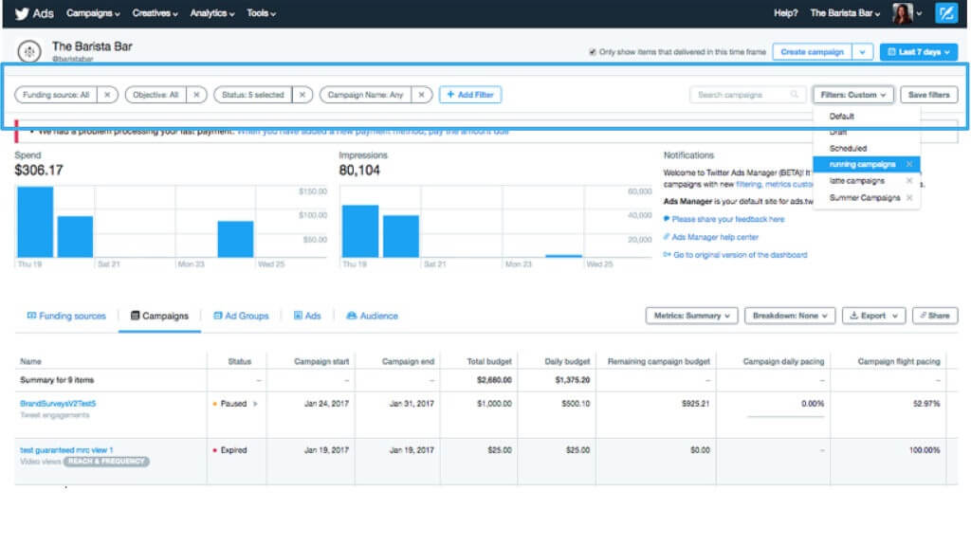Click the Status: 5 selected filter pill
Viewport: 971px width, 546px height.
252,95
